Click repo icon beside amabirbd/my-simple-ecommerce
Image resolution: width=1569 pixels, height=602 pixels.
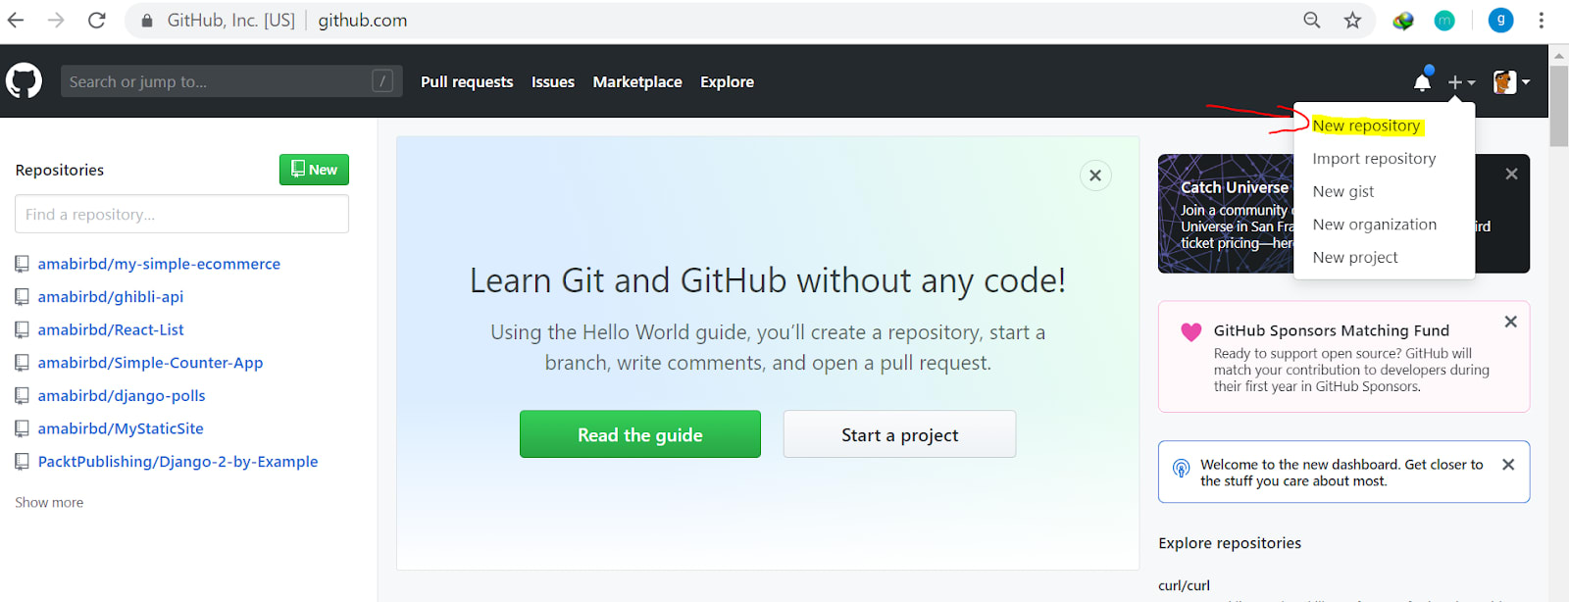[x=22, y=264]
